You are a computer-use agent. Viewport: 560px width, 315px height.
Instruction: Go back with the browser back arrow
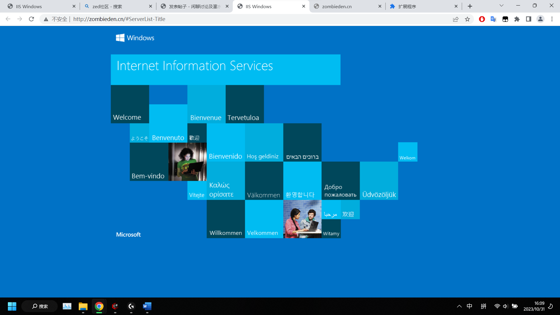pyautogui.click(x=8, y=19)
